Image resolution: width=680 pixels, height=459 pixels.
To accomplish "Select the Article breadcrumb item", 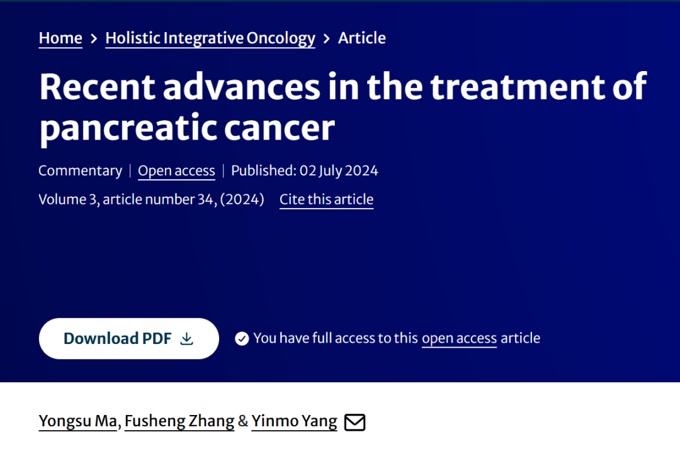I will (x=361, y=38).
